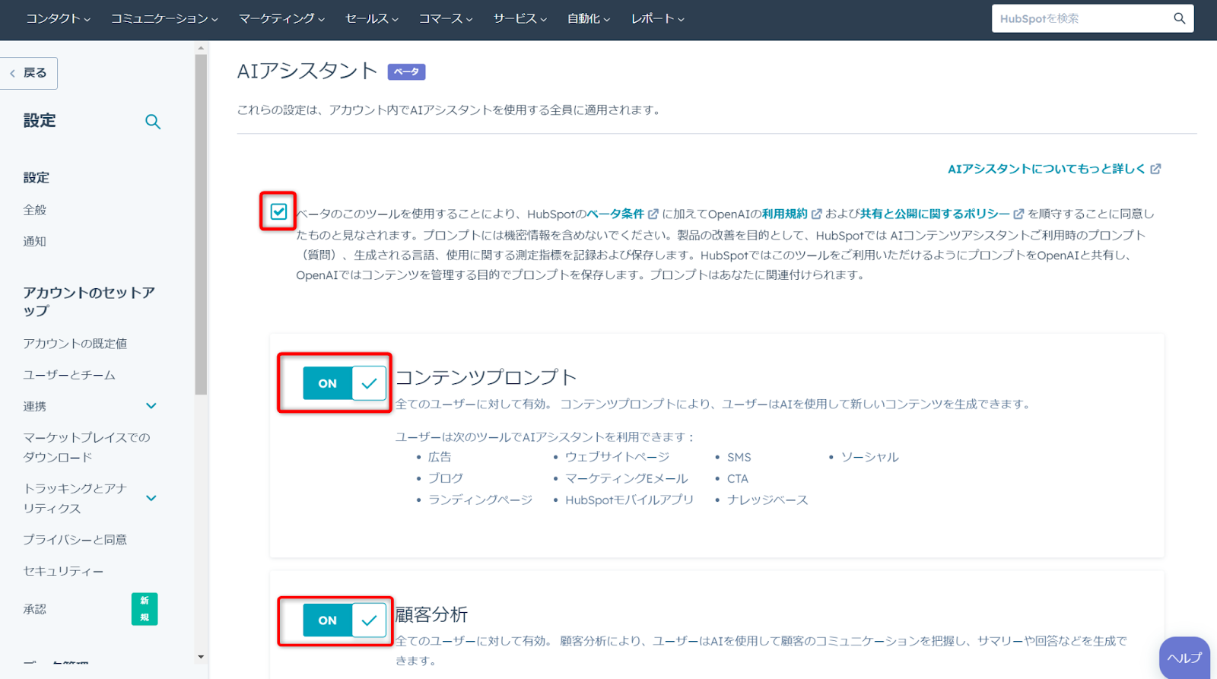Screen dimensions: 1217x679
Task: Open the コンタクト menu dropdown
Action: coord(58,18)
